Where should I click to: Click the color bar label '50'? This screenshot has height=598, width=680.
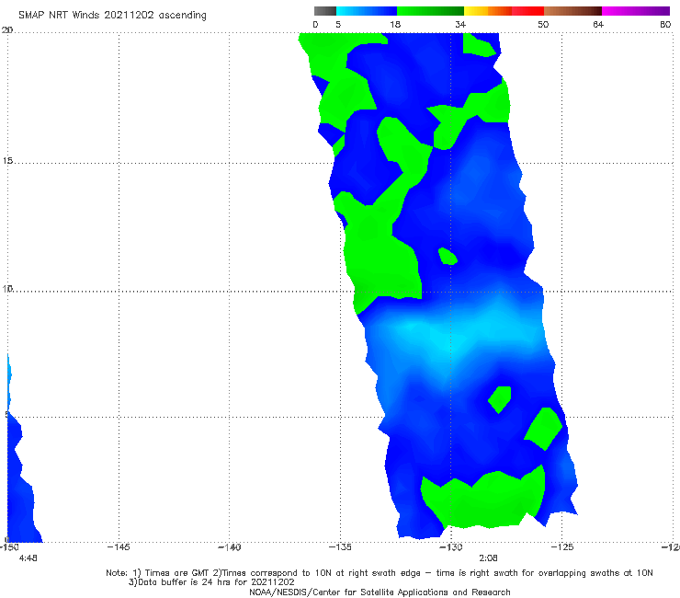543,25
